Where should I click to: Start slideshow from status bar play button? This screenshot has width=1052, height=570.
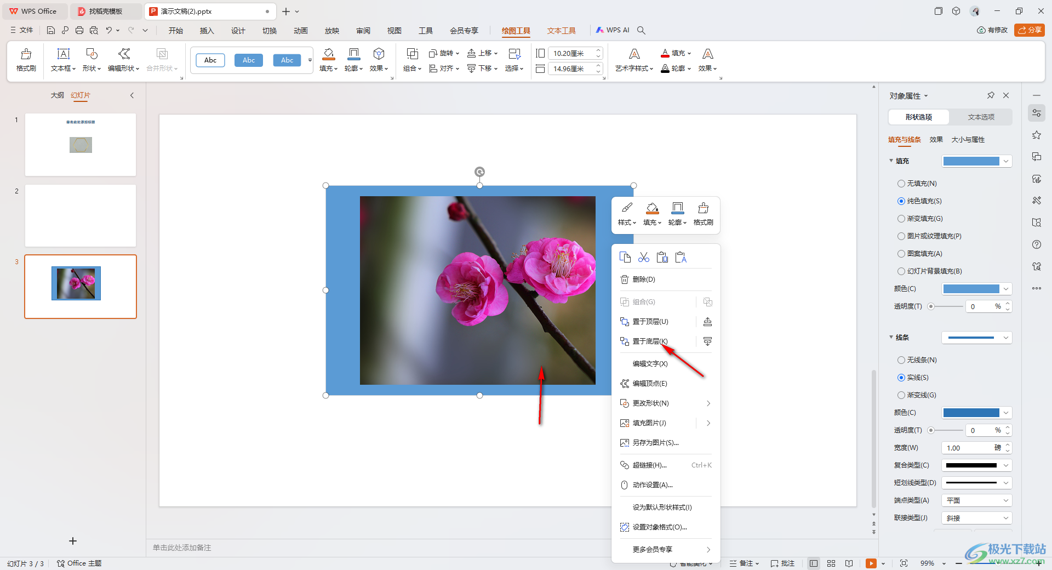pyautogui.click(x=871, y=563)
